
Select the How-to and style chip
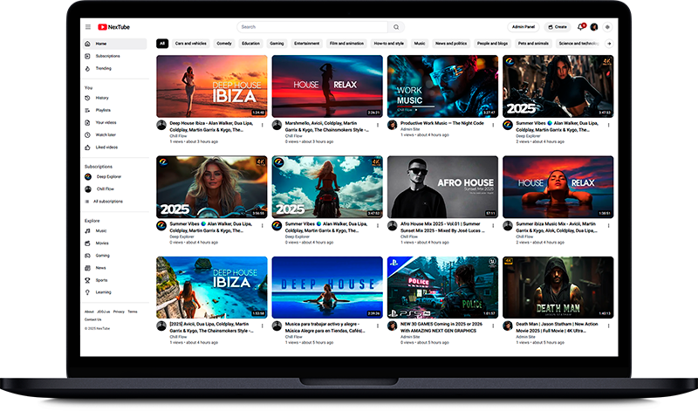tap(388, 44)
